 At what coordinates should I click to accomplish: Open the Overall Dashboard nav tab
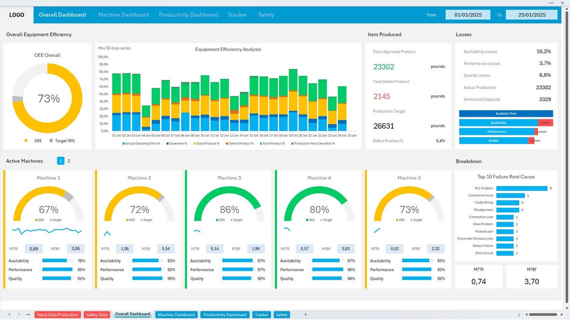(x=62, y=15)
